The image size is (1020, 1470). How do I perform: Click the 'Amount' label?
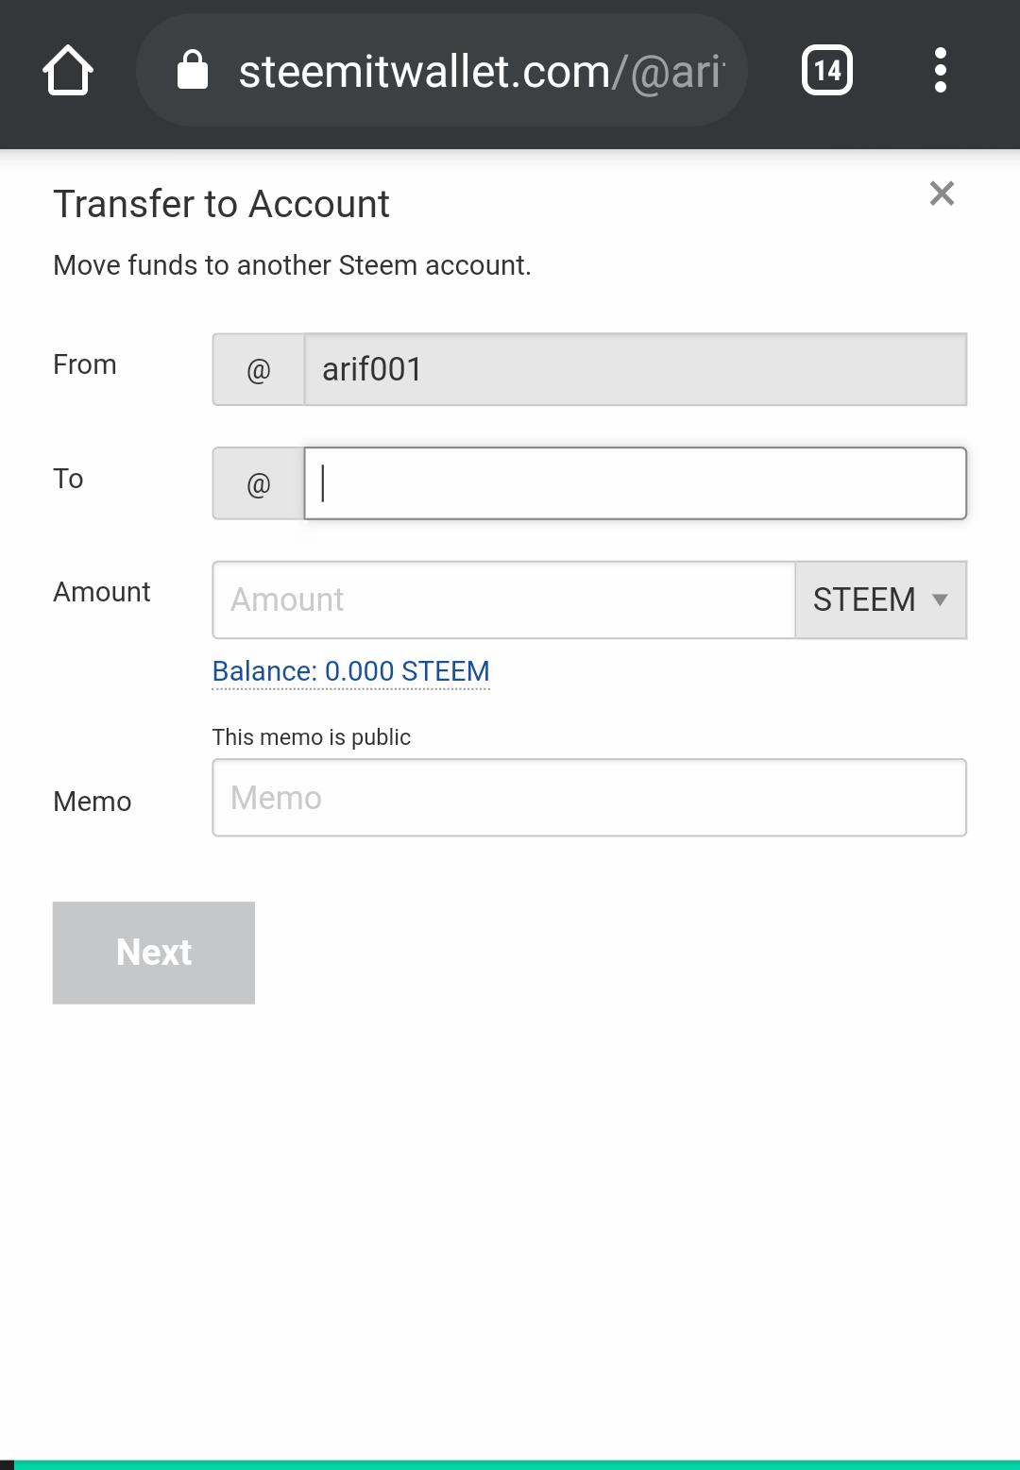(x=102, y=592)
